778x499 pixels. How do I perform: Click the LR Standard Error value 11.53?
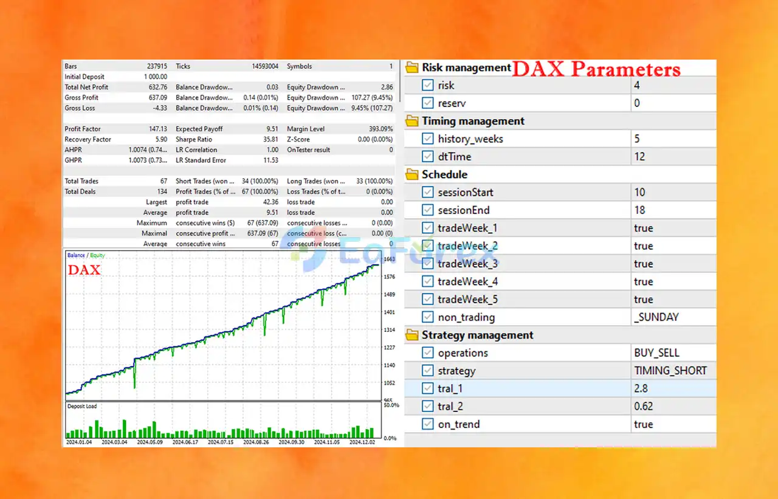(270, 160)
